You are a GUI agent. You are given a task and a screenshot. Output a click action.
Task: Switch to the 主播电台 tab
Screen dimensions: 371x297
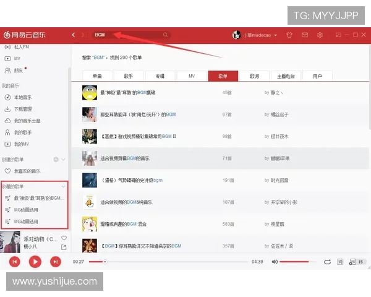tap(286, 76)
